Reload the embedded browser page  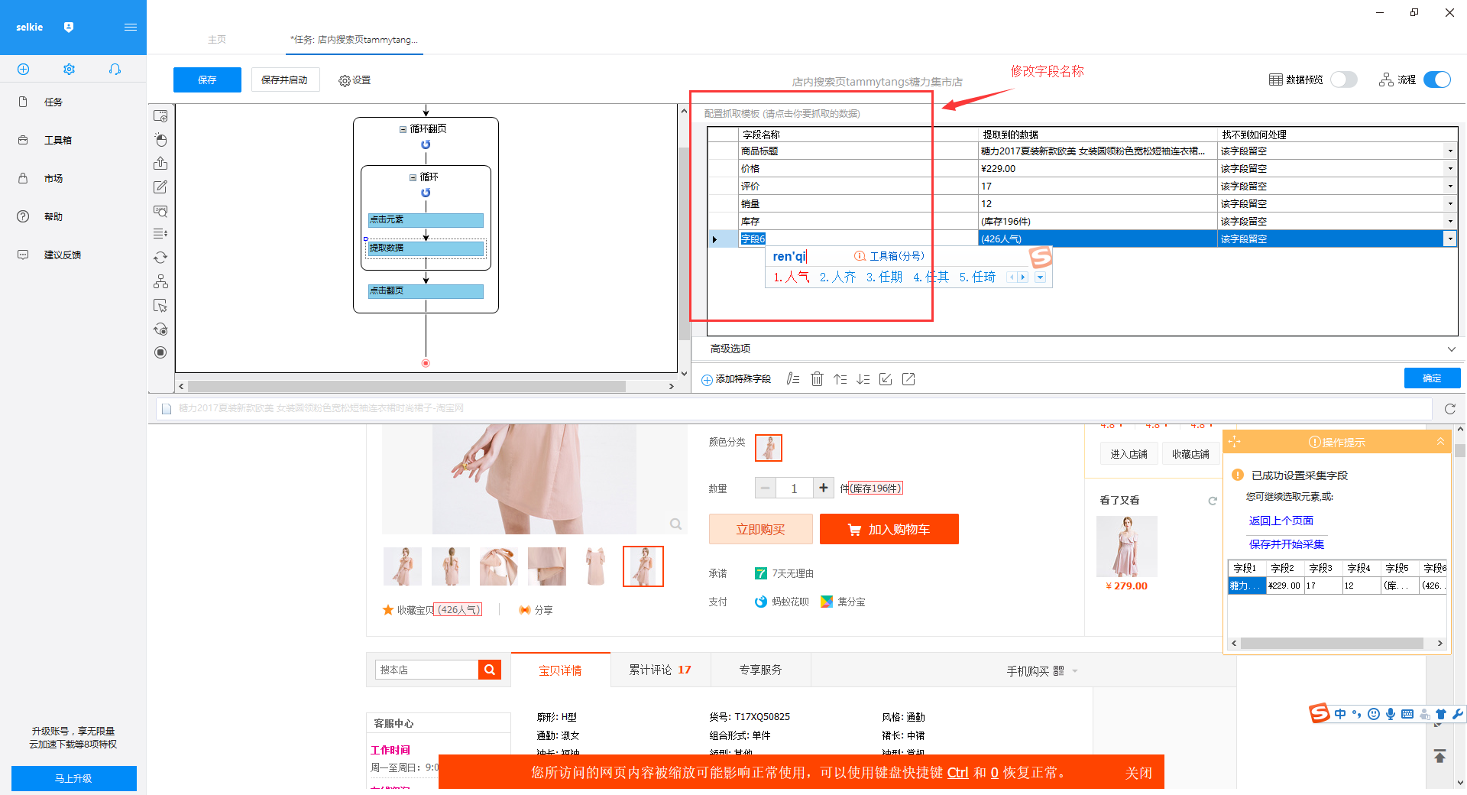pyautogui.click(x=1449, y=409)
